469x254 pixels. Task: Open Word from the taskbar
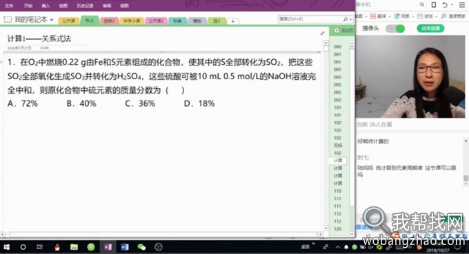125,247
